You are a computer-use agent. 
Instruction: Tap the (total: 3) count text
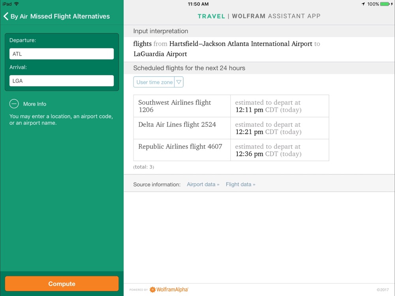(144, 167)
